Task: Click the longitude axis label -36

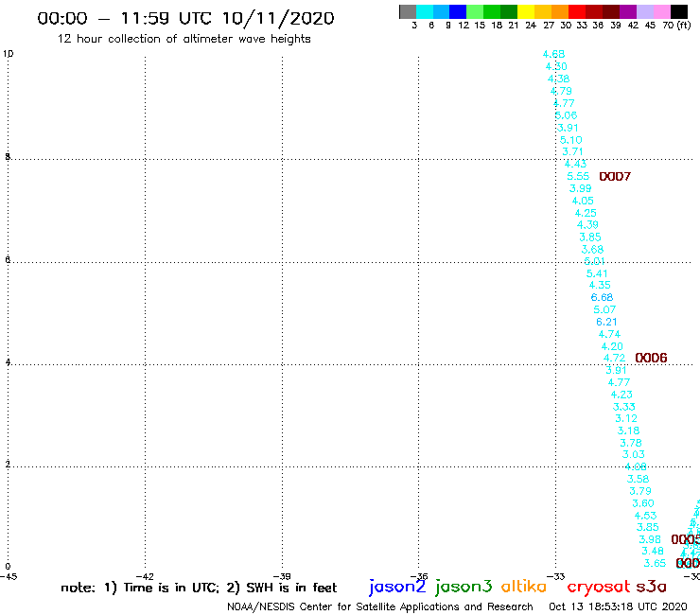Action: pos(419,576)
